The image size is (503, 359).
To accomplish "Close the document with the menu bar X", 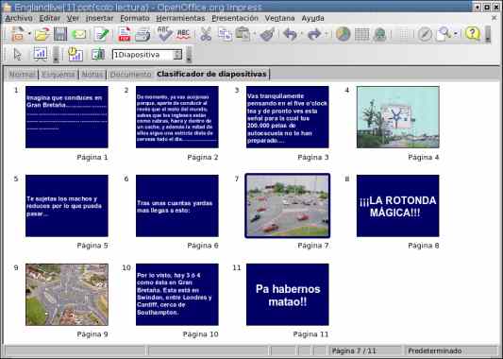I will point(494,18).
